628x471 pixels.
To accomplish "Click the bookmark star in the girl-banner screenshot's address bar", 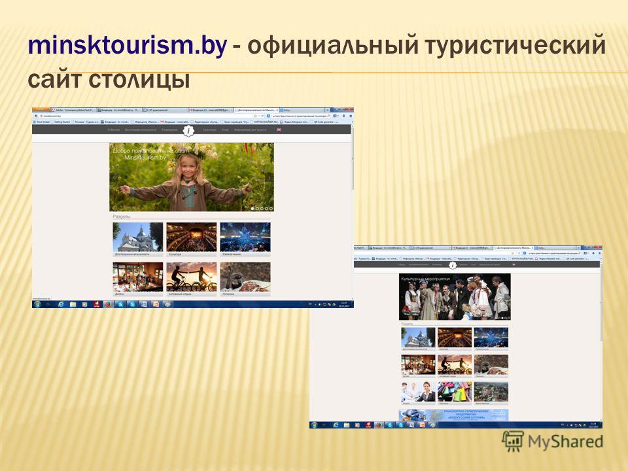I will (x=255, y=116).
